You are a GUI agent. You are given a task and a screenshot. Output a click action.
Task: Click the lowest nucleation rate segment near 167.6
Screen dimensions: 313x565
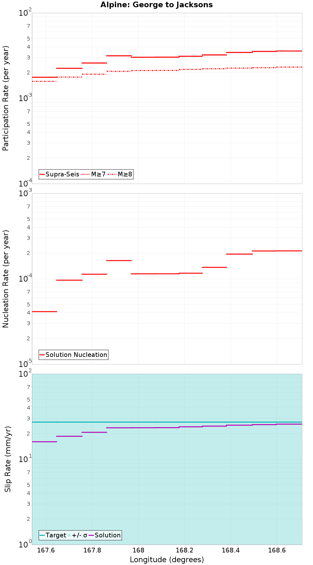pos(44,311)
